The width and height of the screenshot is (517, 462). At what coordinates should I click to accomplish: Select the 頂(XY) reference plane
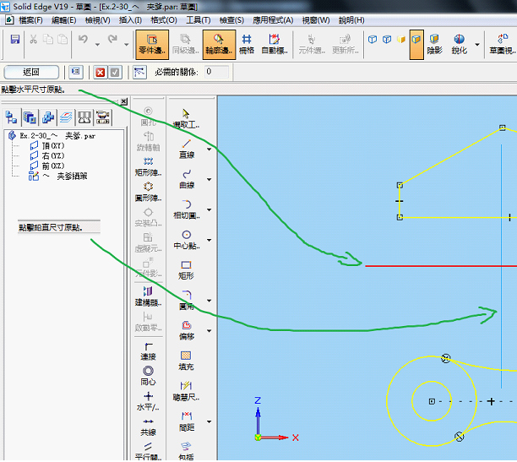(47, 145)
